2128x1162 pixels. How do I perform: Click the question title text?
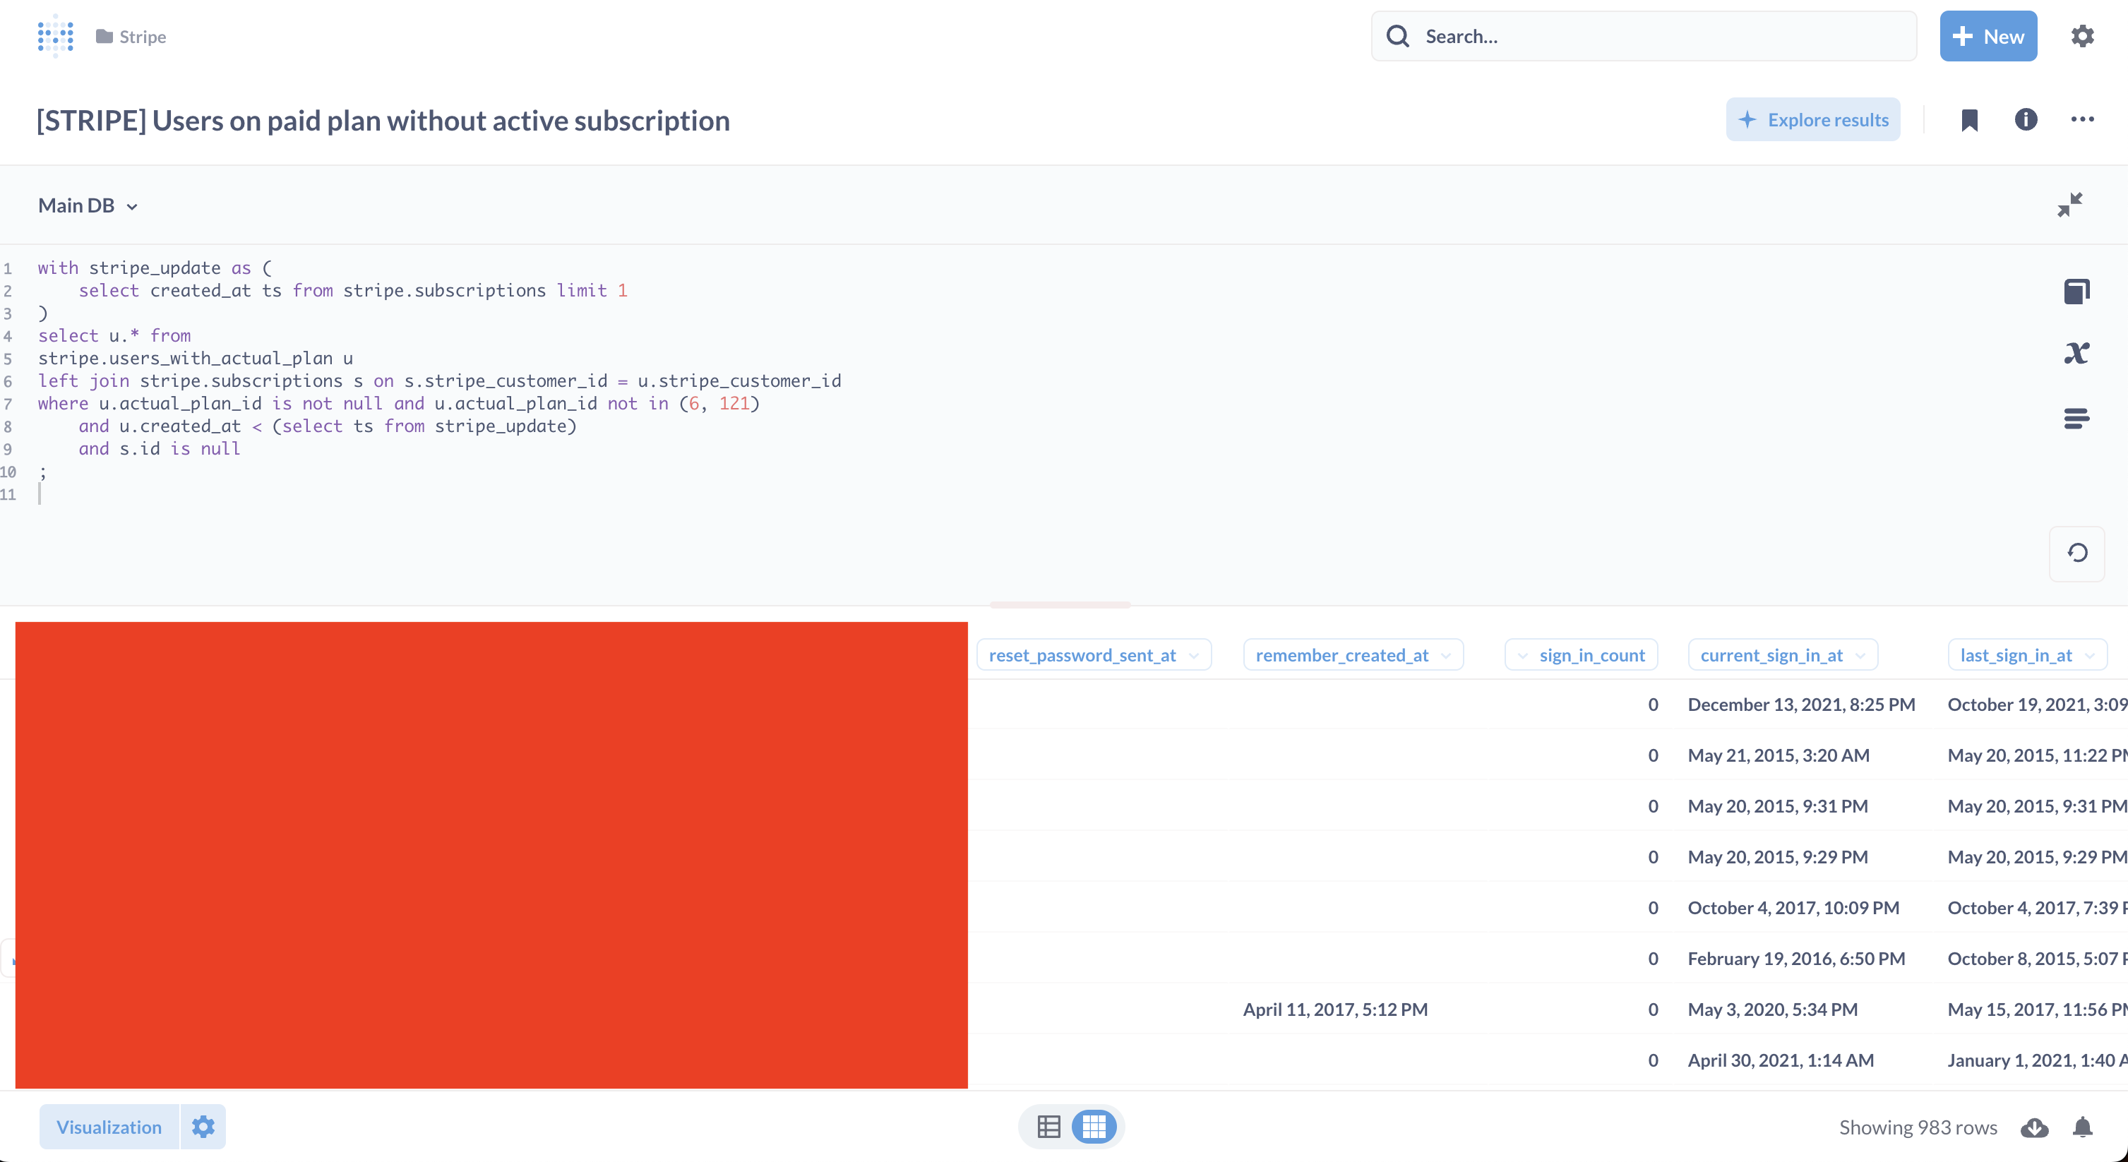(x=383, y=121)
